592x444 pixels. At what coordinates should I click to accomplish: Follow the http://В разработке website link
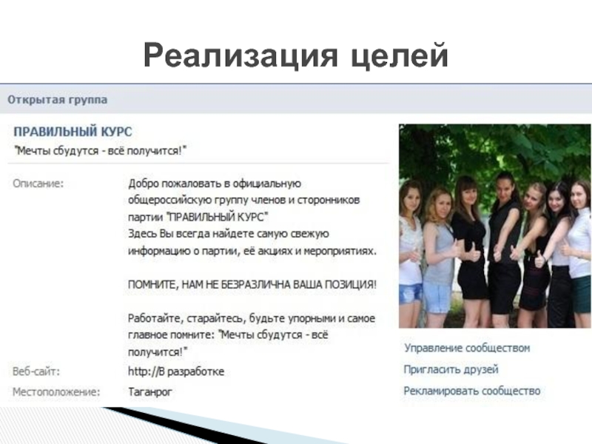[176, 371]
